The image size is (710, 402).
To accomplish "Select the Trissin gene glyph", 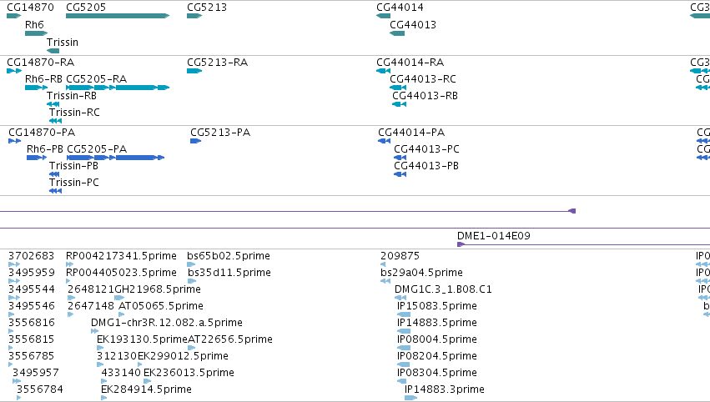I will (x=53, y=51).
